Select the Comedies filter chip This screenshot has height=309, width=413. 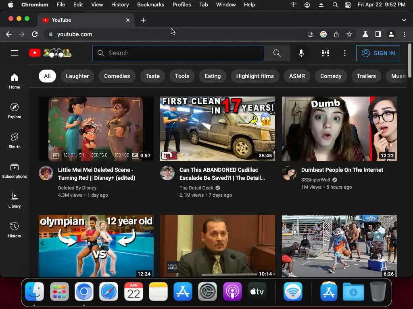tap(117, 76)
